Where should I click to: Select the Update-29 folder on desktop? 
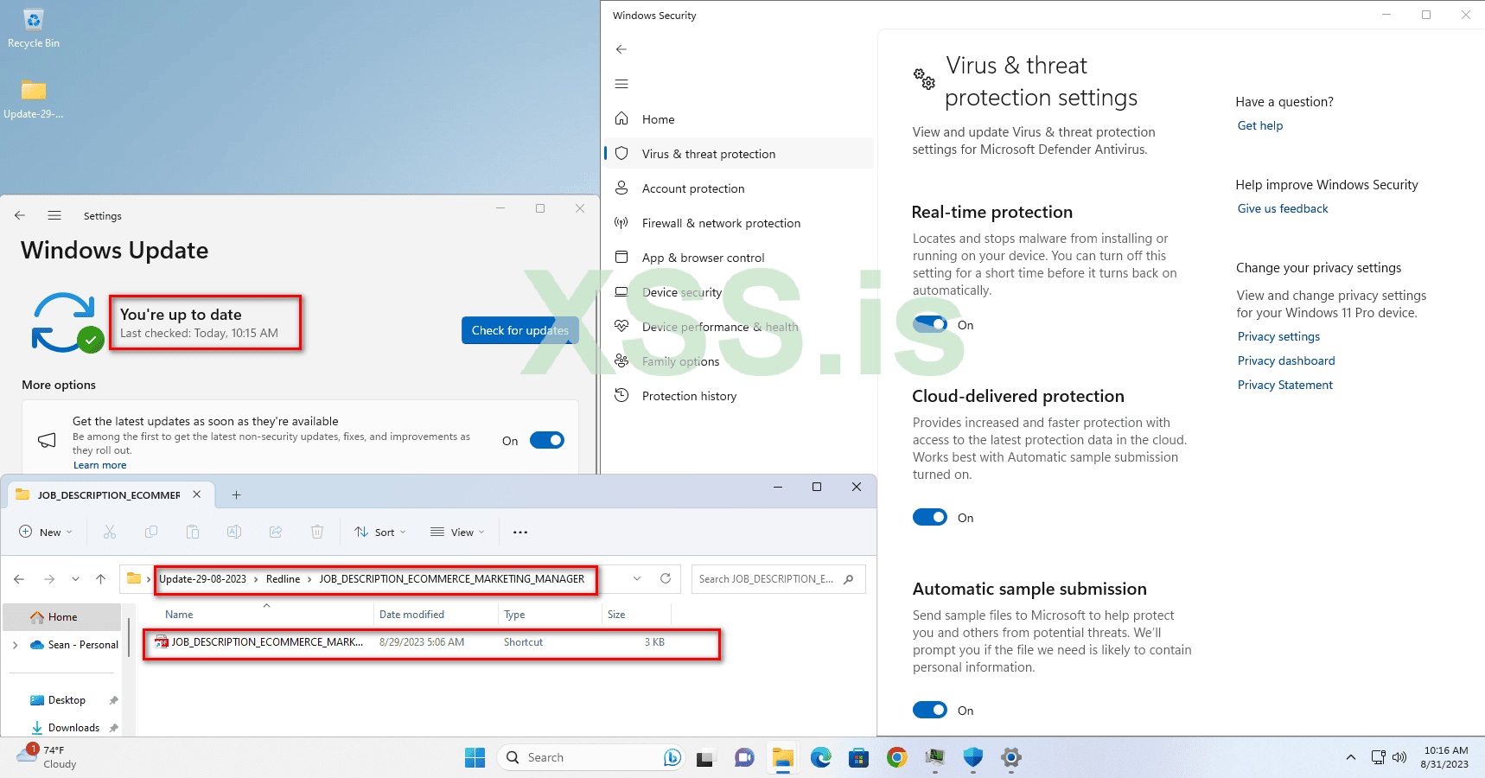click(34, 99)
